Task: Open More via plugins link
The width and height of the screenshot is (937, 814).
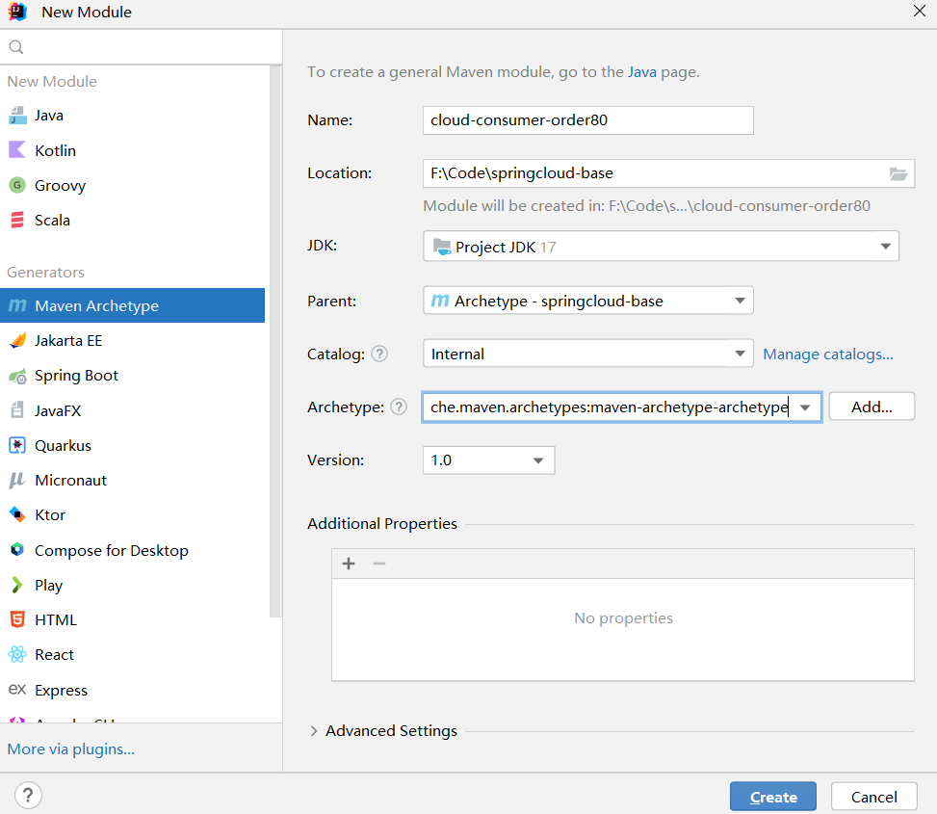Action: (71, 748)
